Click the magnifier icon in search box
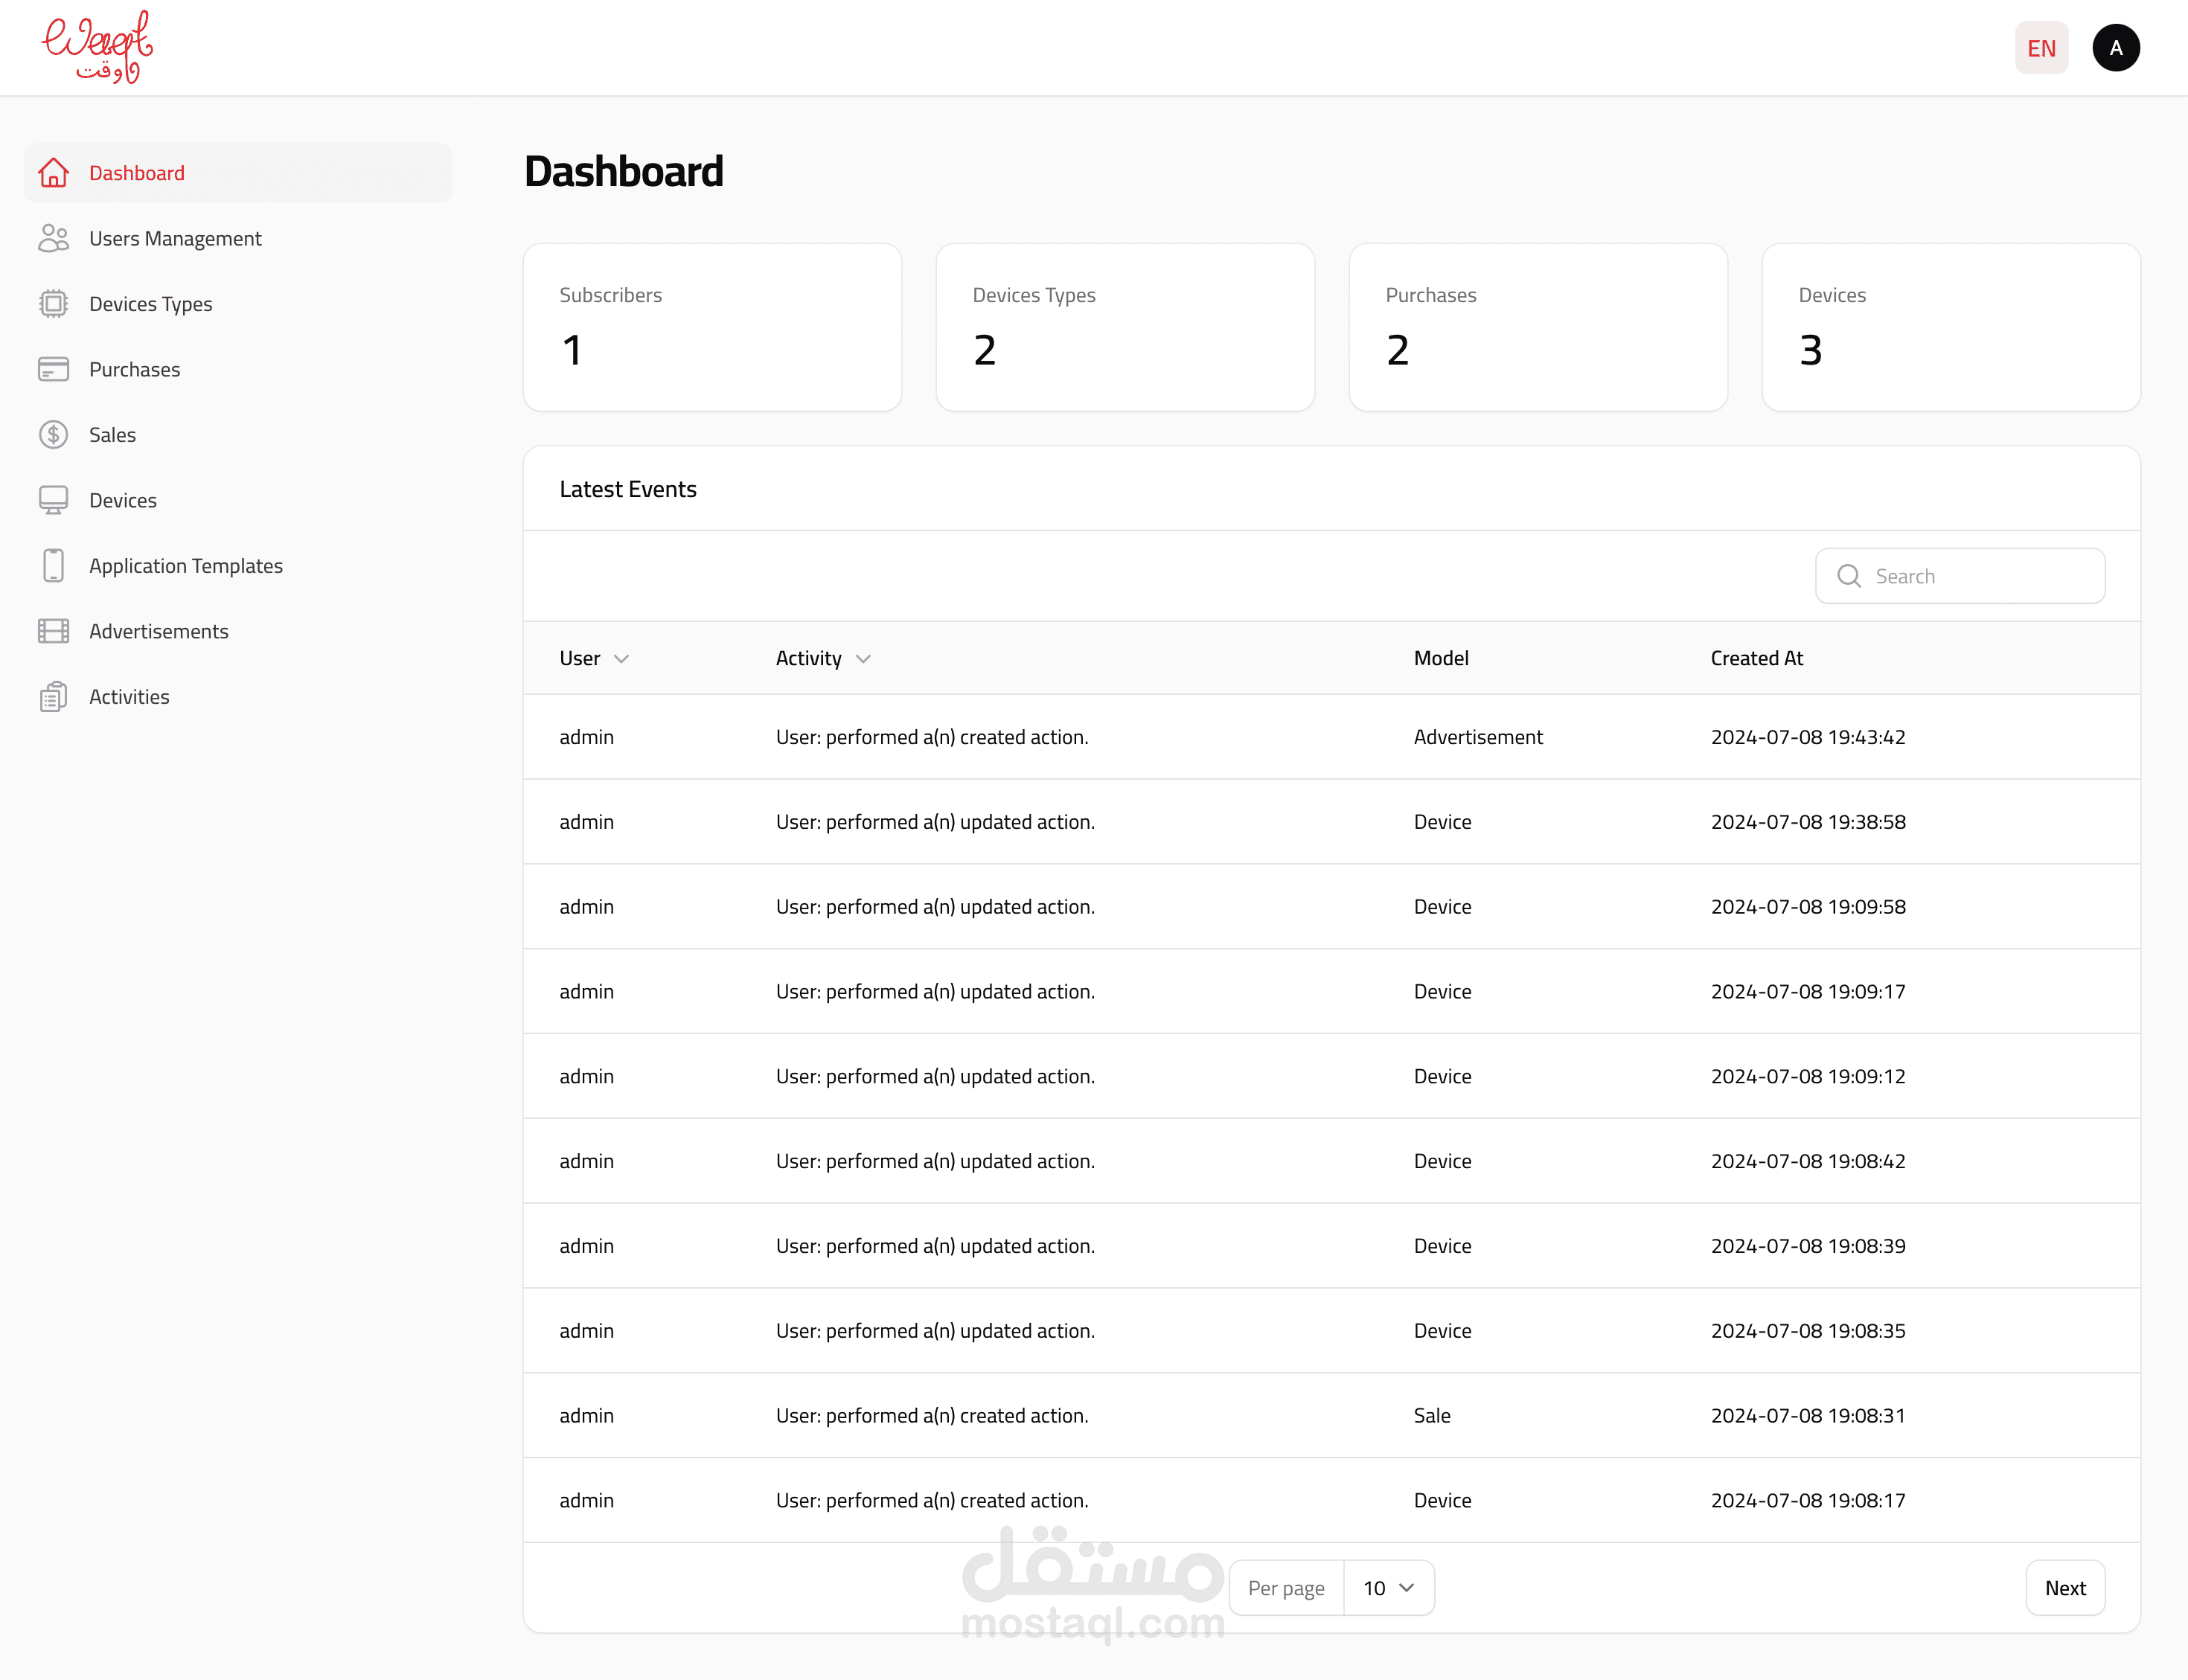The width and height of the screenshot is (2188, 1680). pos(1849,576)
